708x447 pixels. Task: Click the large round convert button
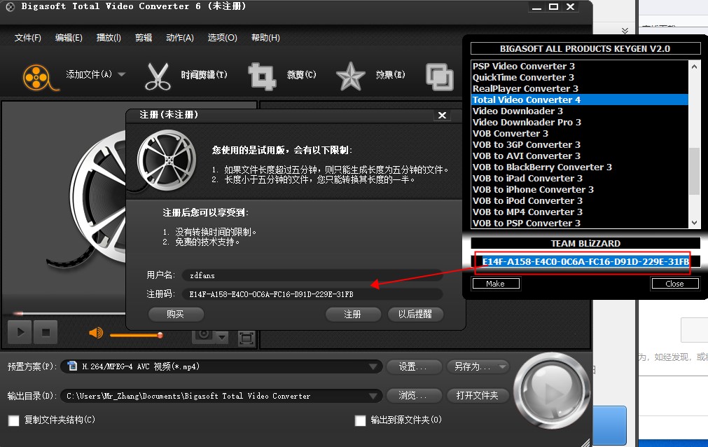coord(552,390)
